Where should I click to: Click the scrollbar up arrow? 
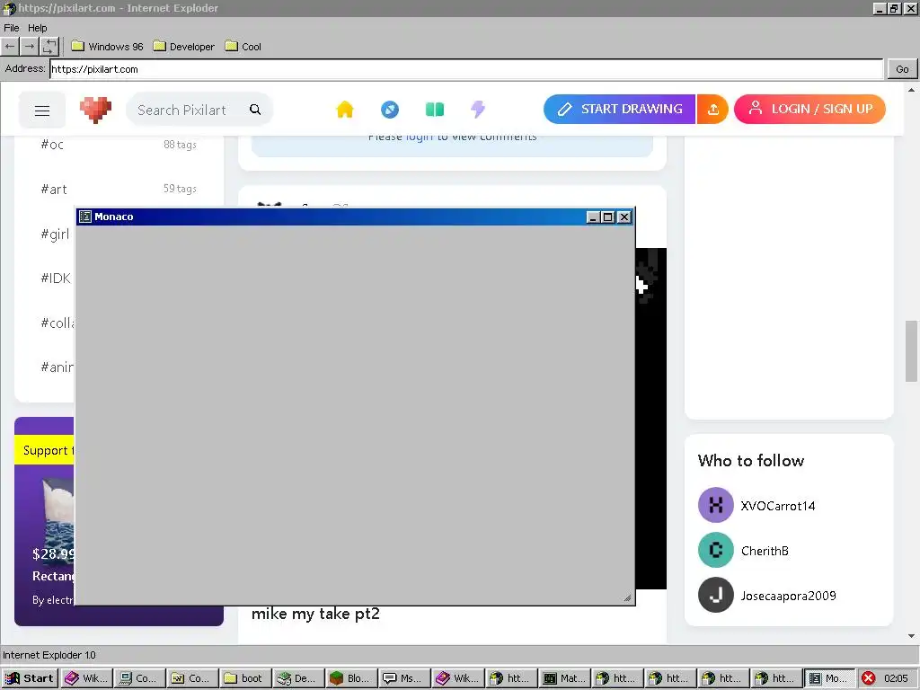[911, 90]
